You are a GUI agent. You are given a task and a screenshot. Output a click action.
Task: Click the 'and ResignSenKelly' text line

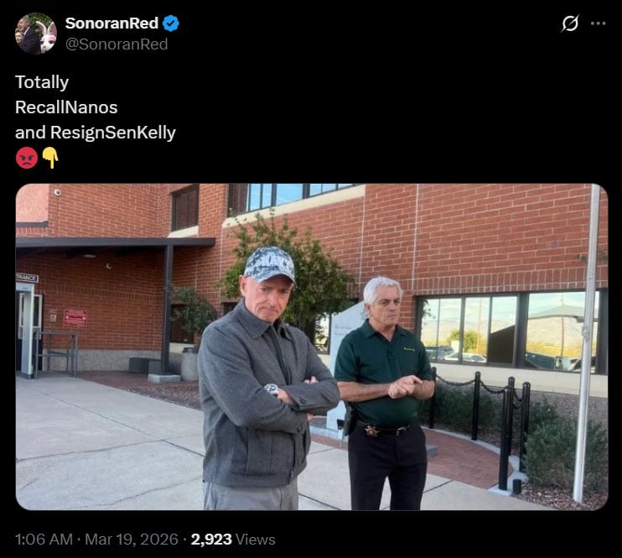(x=96, y=133)
